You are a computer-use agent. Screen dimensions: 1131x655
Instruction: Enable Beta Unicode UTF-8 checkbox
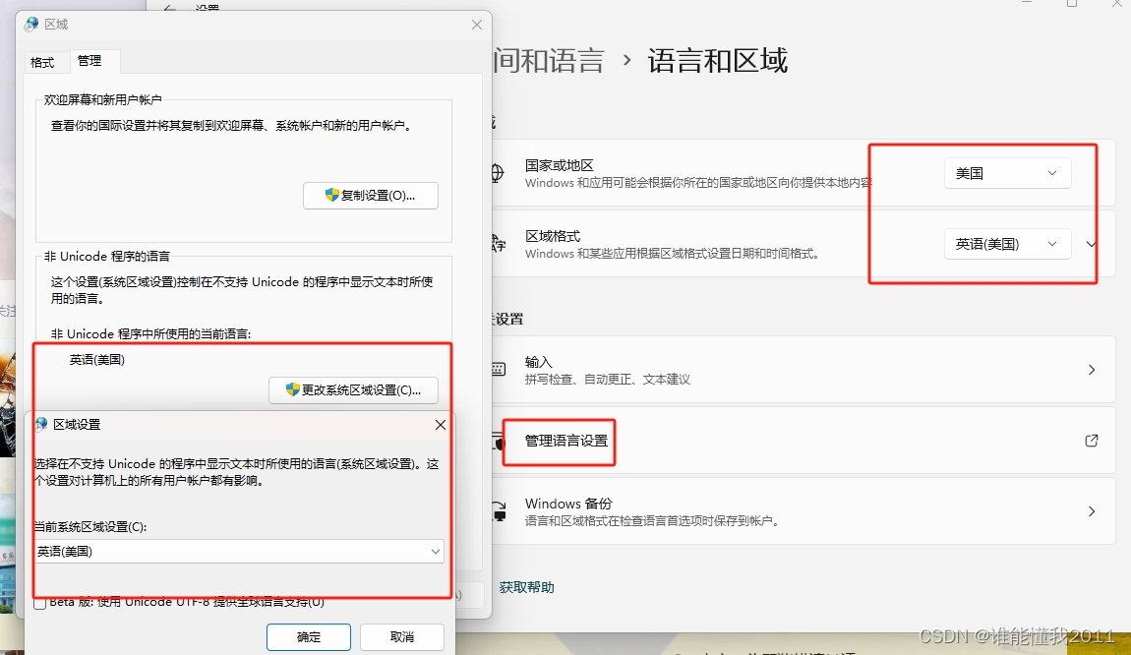[40, 603]
